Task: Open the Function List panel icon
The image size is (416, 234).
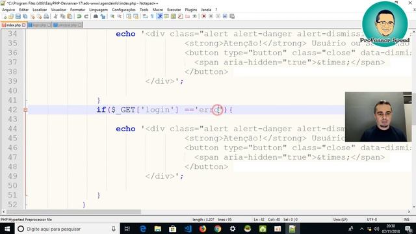Action: point(180,16)
